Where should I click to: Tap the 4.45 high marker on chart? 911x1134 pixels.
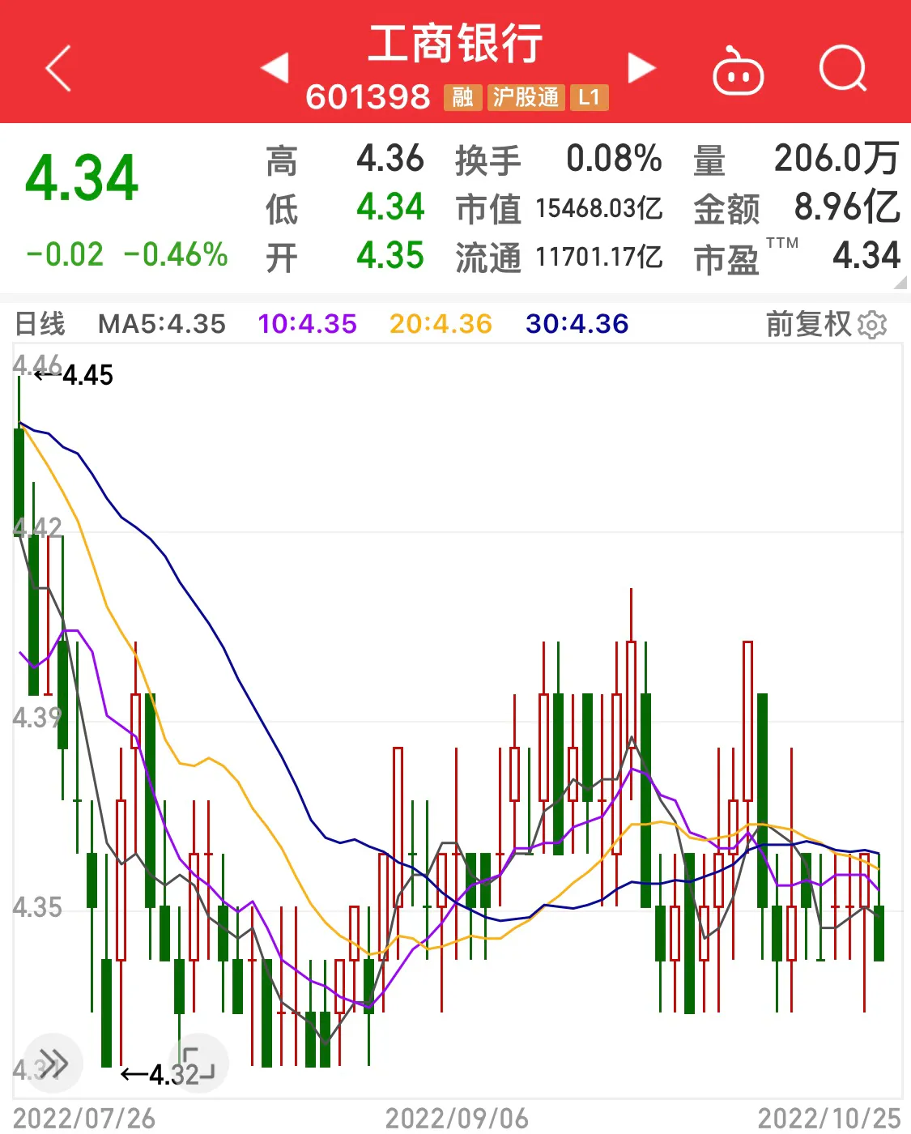(74, 375)
